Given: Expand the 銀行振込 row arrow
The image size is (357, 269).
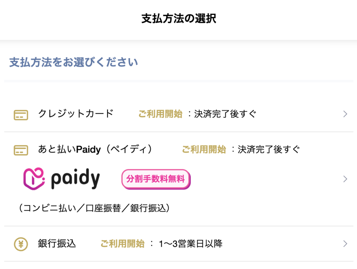Looking at the screenshot, I should tap(344, 244).
